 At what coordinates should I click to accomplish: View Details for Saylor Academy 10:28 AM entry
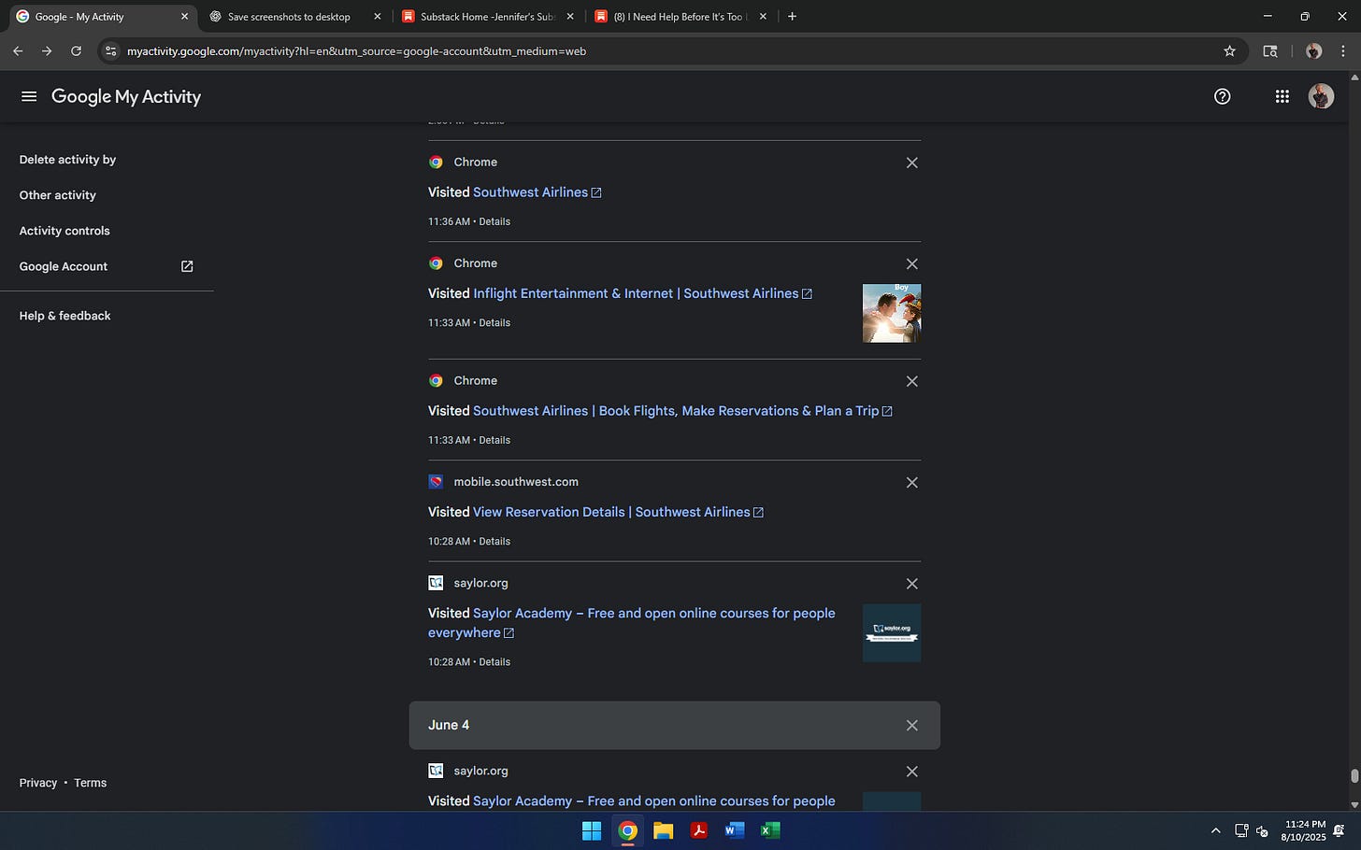tap(494, 661)
